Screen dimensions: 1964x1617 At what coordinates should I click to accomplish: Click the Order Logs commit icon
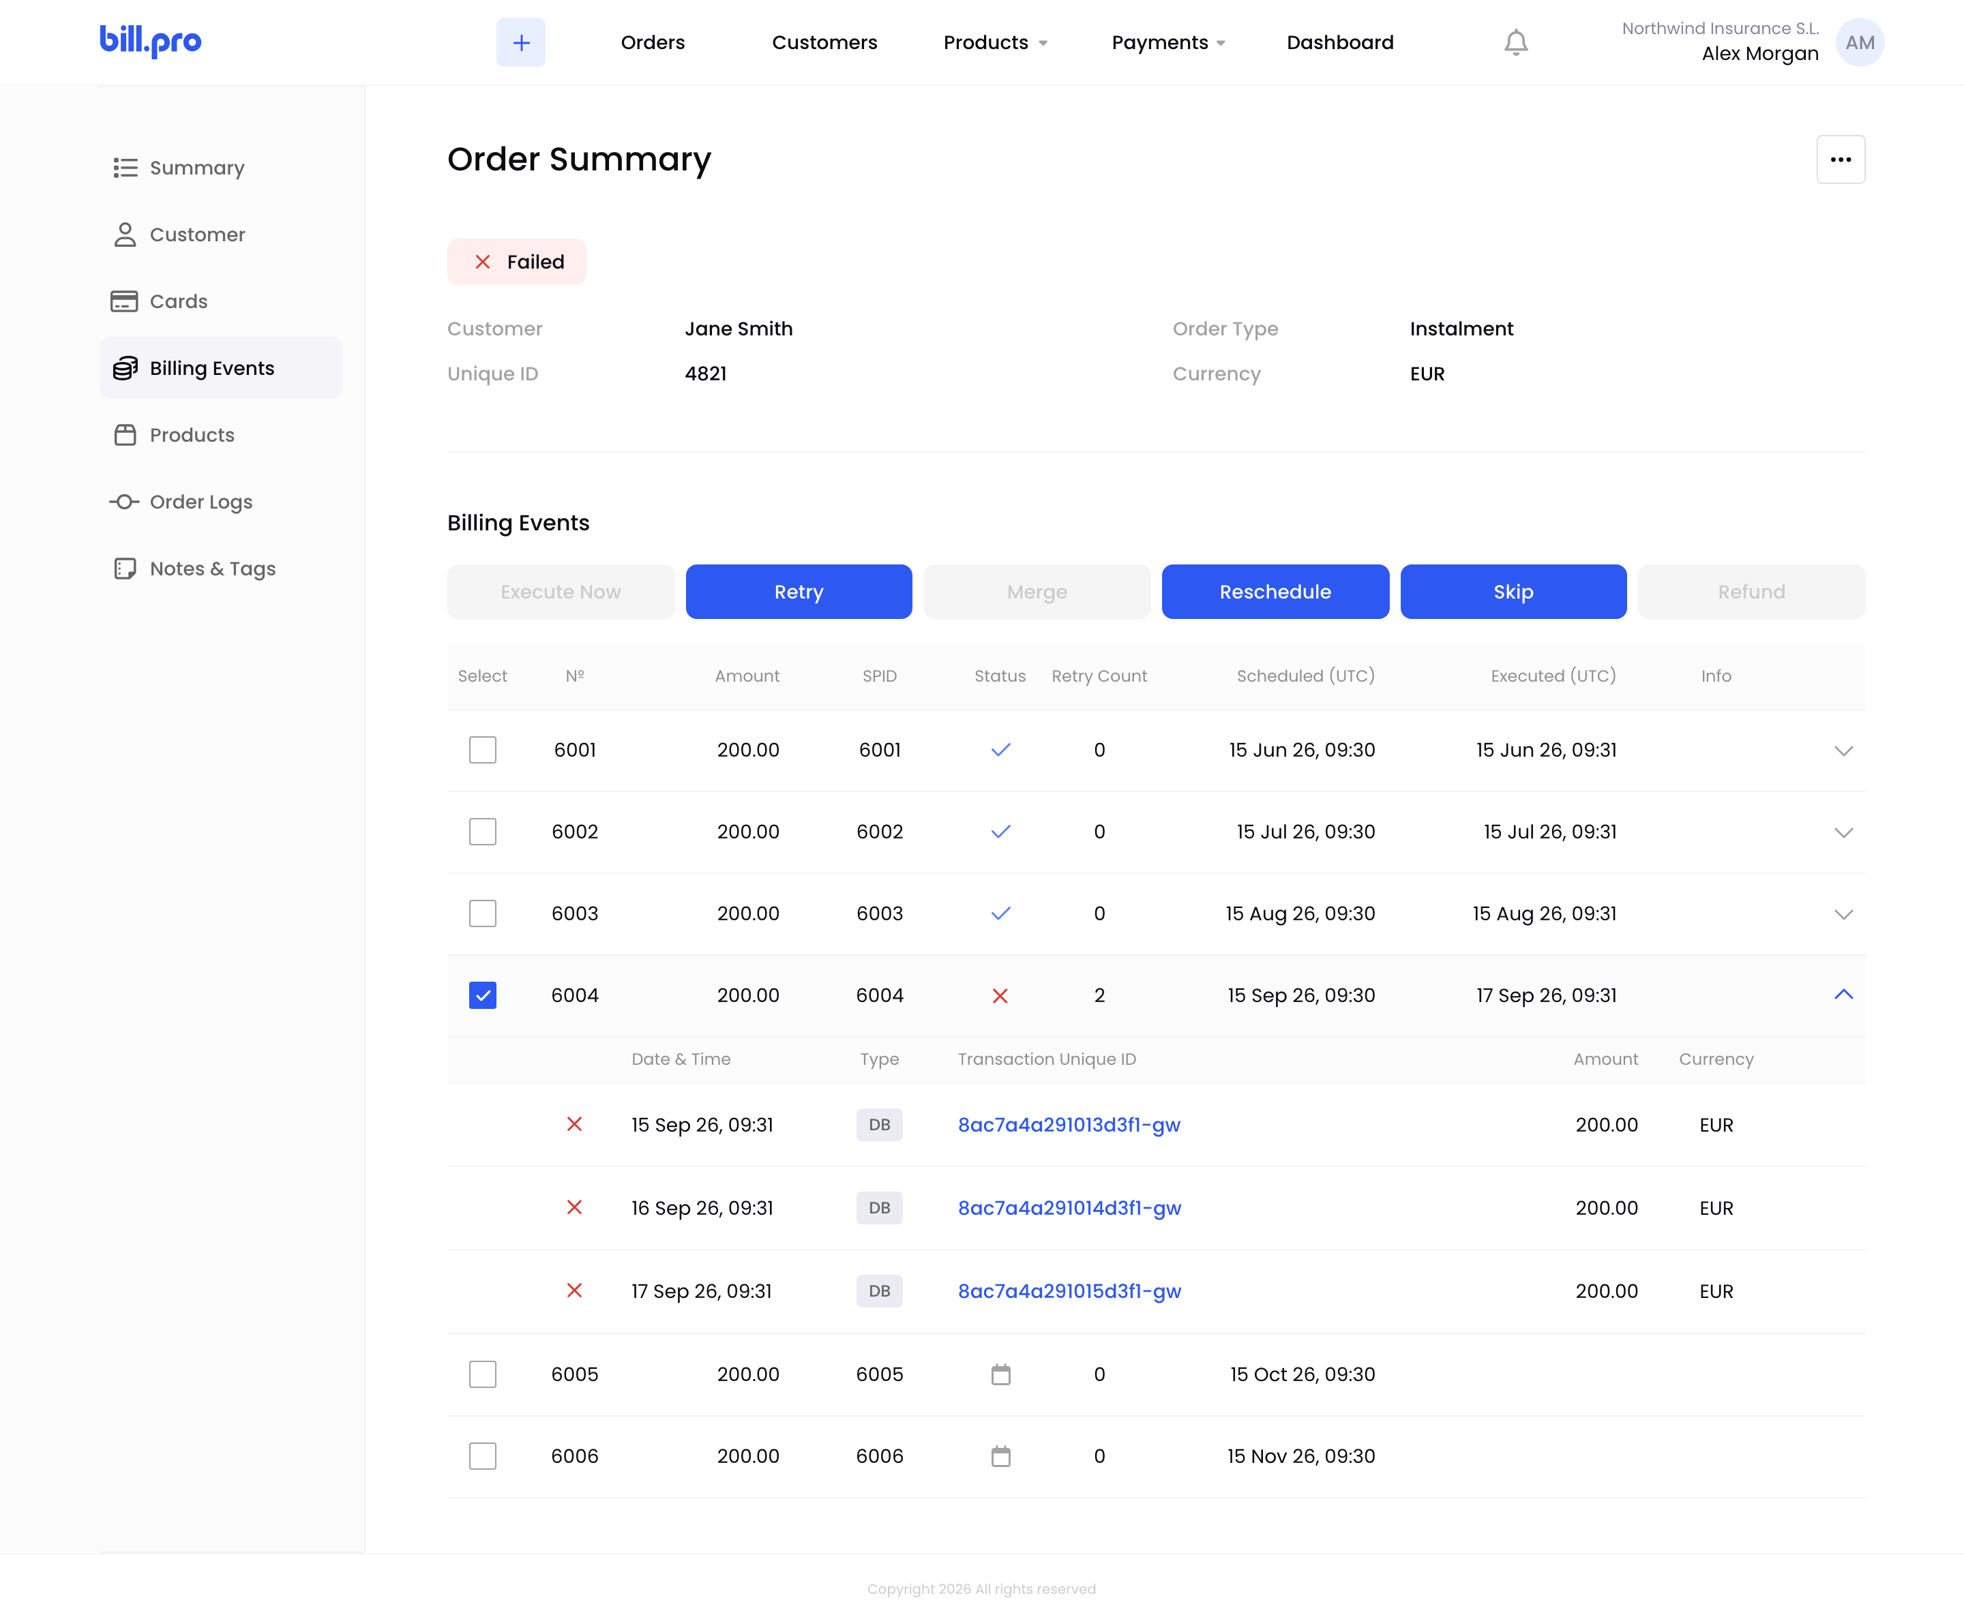tap(124, 502)
